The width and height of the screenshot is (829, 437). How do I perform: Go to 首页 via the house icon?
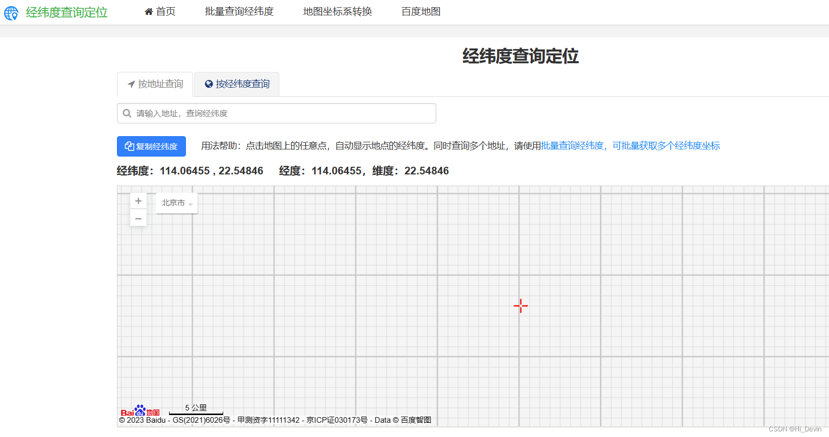(x=149, y=12)
